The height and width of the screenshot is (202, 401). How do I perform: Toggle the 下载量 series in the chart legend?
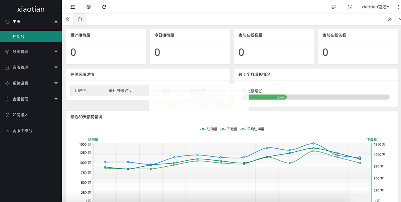click(229, 129)
